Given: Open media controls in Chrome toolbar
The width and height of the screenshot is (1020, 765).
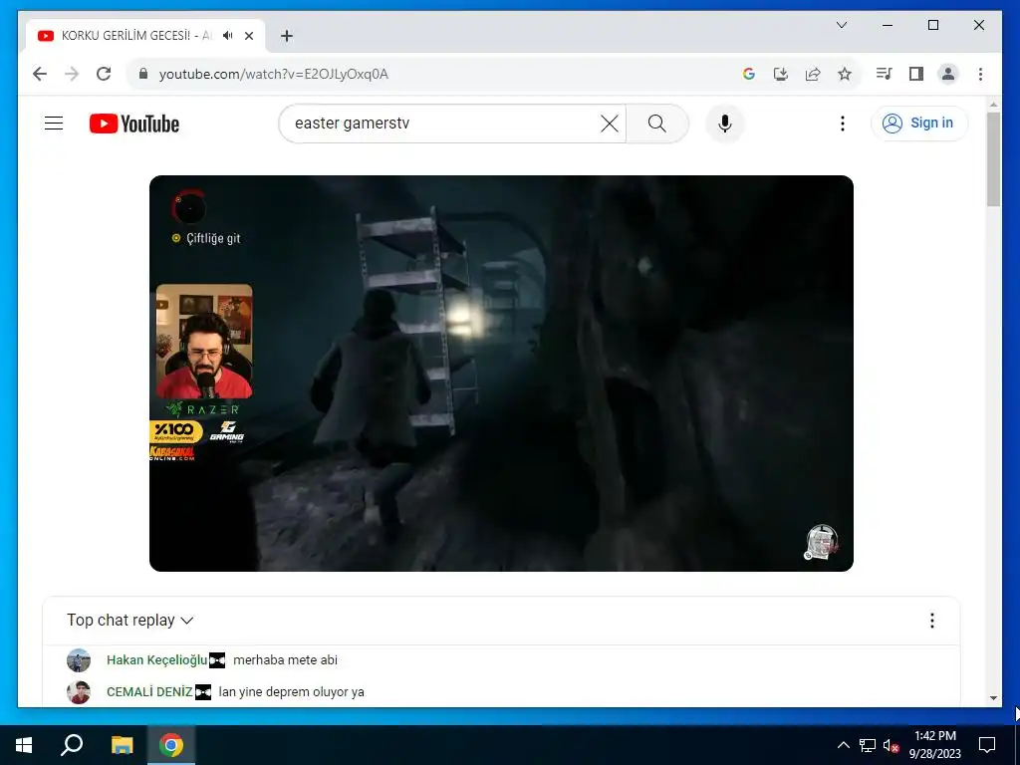Looking at the screenshot, I should click(x=884, y=74).
